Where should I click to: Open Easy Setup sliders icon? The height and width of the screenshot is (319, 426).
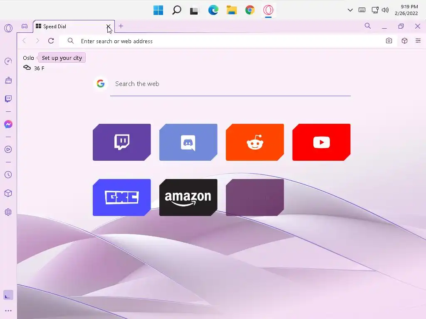point(418,41)
